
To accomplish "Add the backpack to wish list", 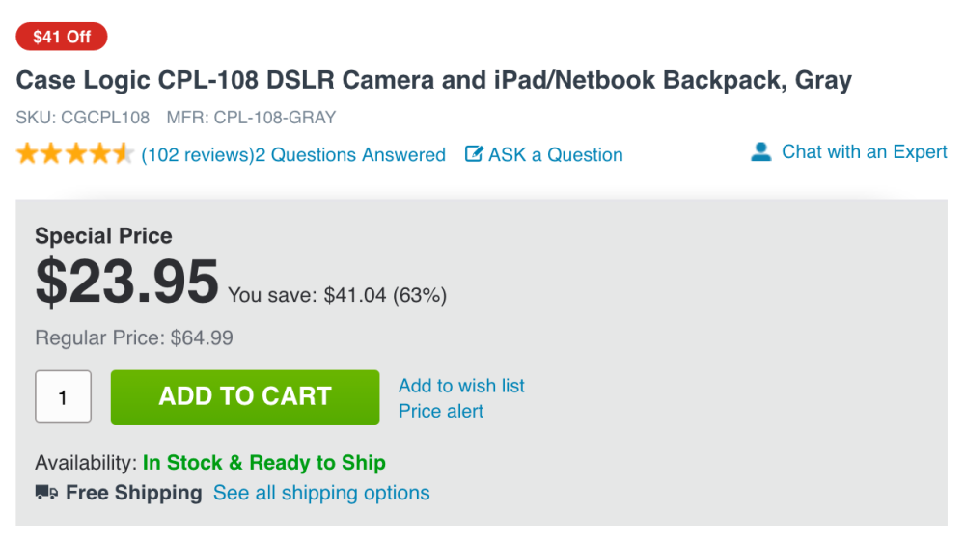I will (461, 386).
